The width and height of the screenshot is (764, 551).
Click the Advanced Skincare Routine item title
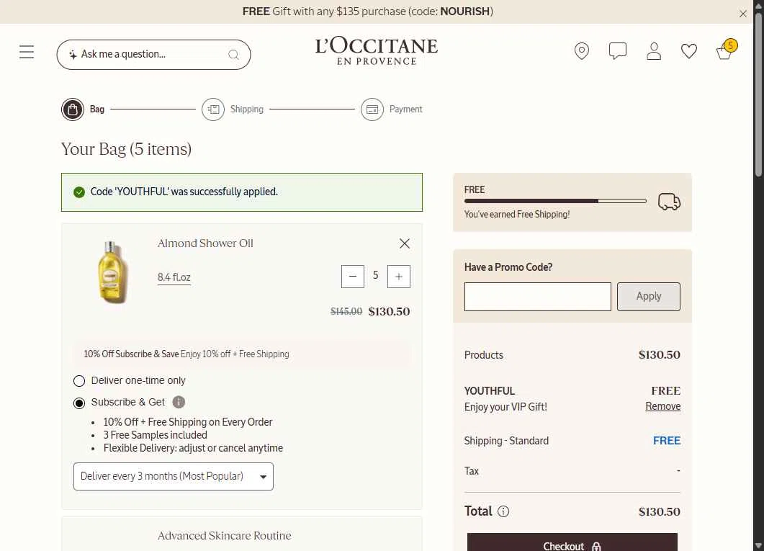225,535
